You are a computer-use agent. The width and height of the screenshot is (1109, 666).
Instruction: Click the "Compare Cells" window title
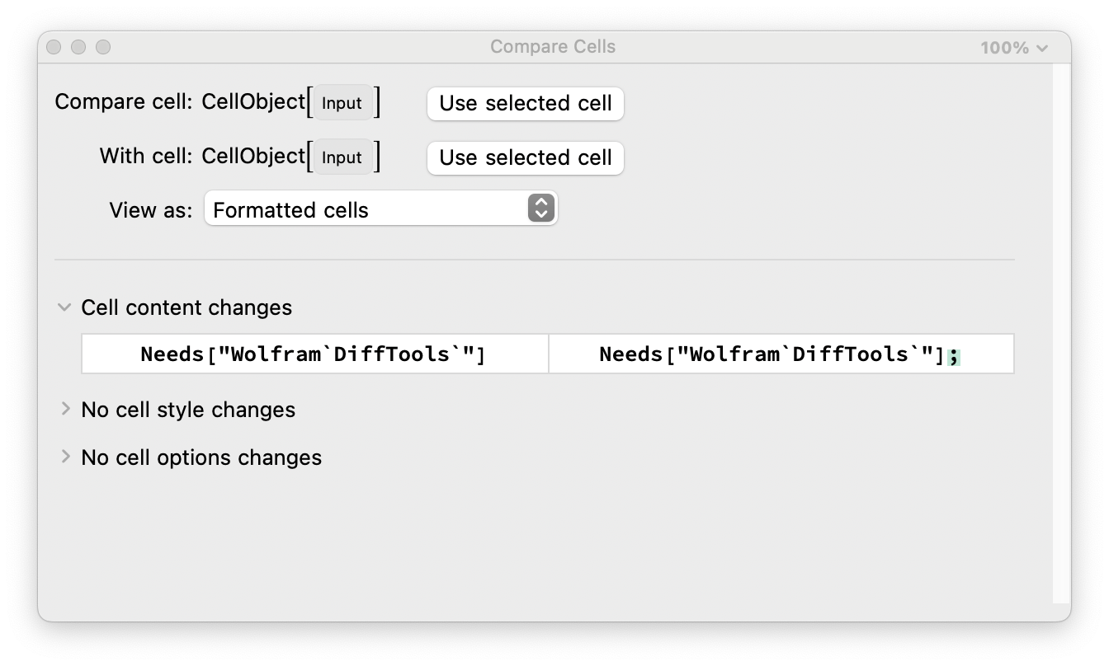(553, 47)
